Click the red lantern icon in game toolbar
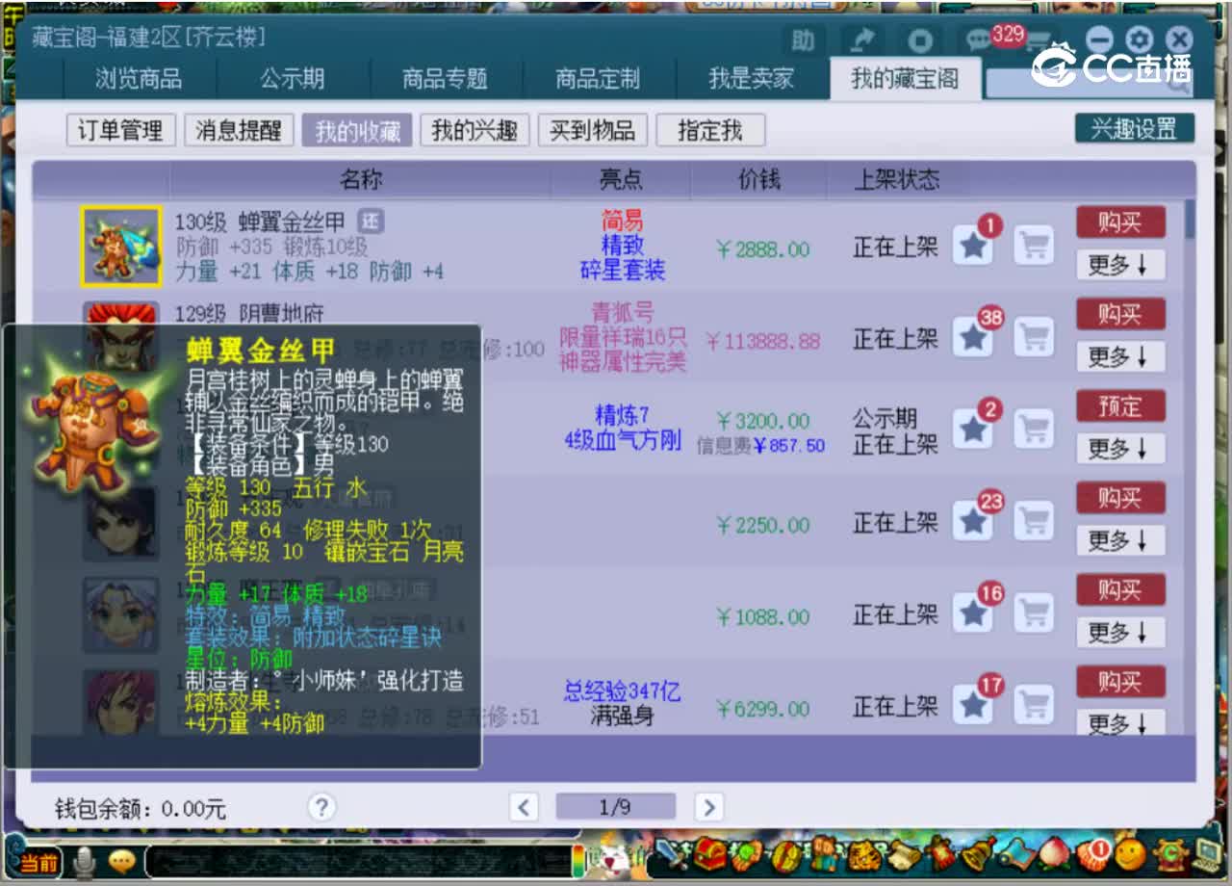The height and width of the screenshot is (886, 1232). tap(942, 853)
